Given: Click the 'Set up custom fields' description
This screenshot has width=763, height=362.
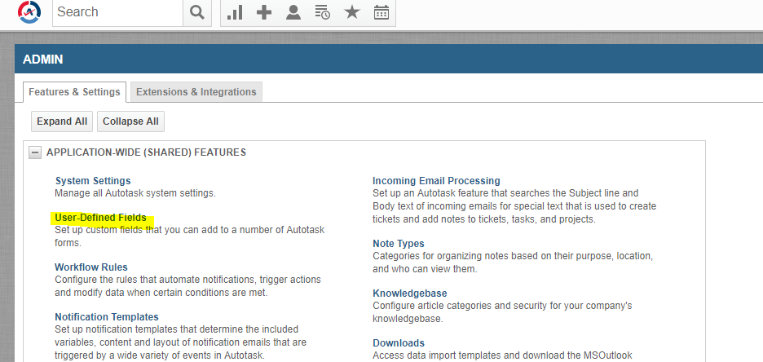Looking at the screenshot, I should pos(189,236).
